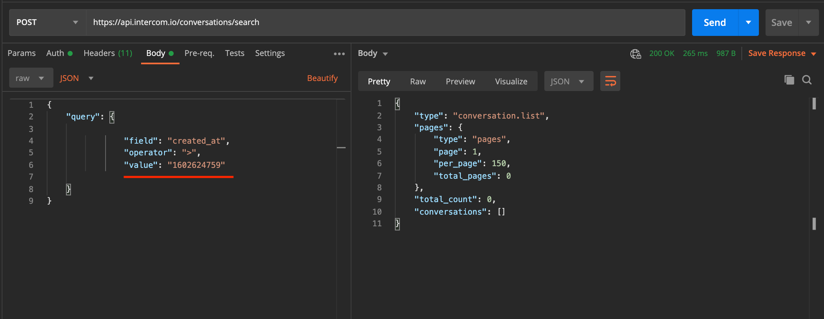Click the blue Send button

715,23
